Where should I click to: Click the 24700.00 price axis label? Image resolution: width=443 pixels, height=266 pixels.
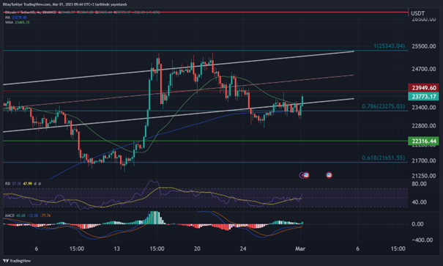point(423,69)
